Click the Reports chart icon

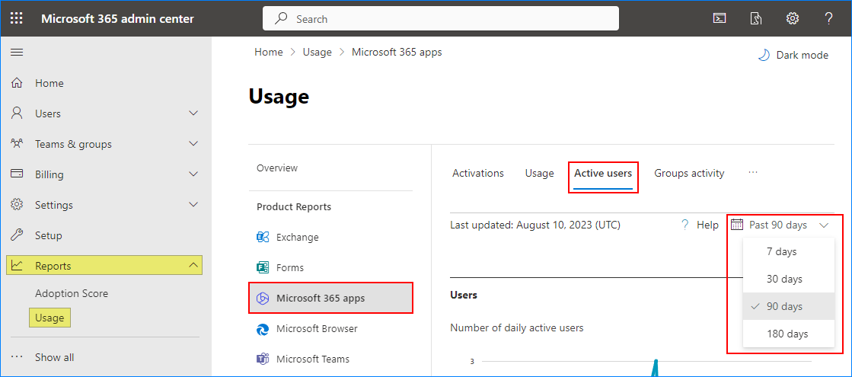17,266
